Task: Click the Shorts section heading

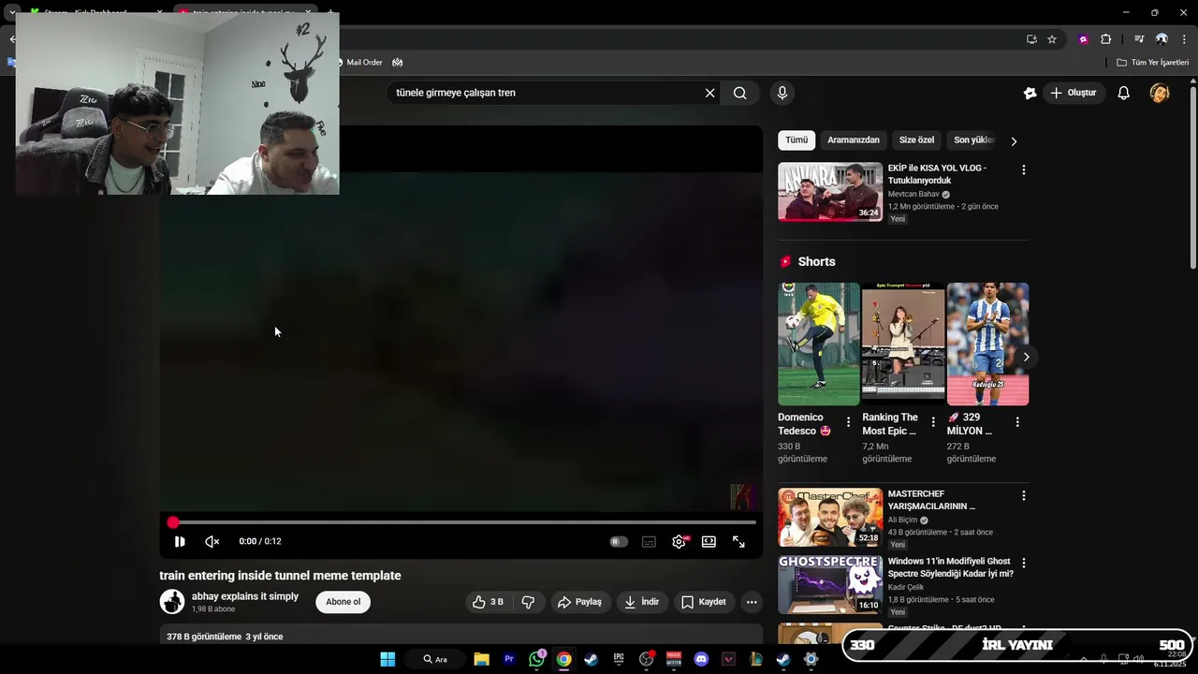Action: [x=816, y=262]
